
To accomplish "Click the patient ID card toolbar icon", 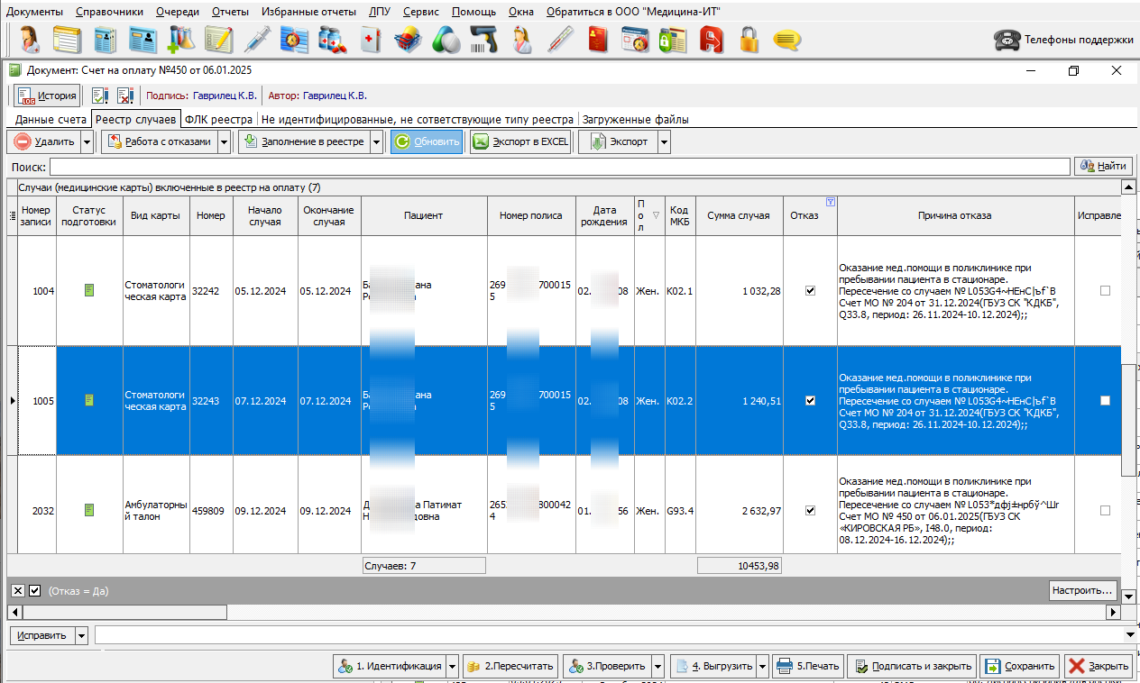I will (x=142, y=40).
